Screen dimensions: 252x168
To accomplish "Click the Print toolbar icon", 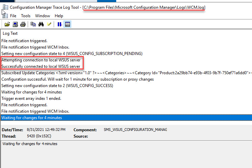I will tap(23, 24).
